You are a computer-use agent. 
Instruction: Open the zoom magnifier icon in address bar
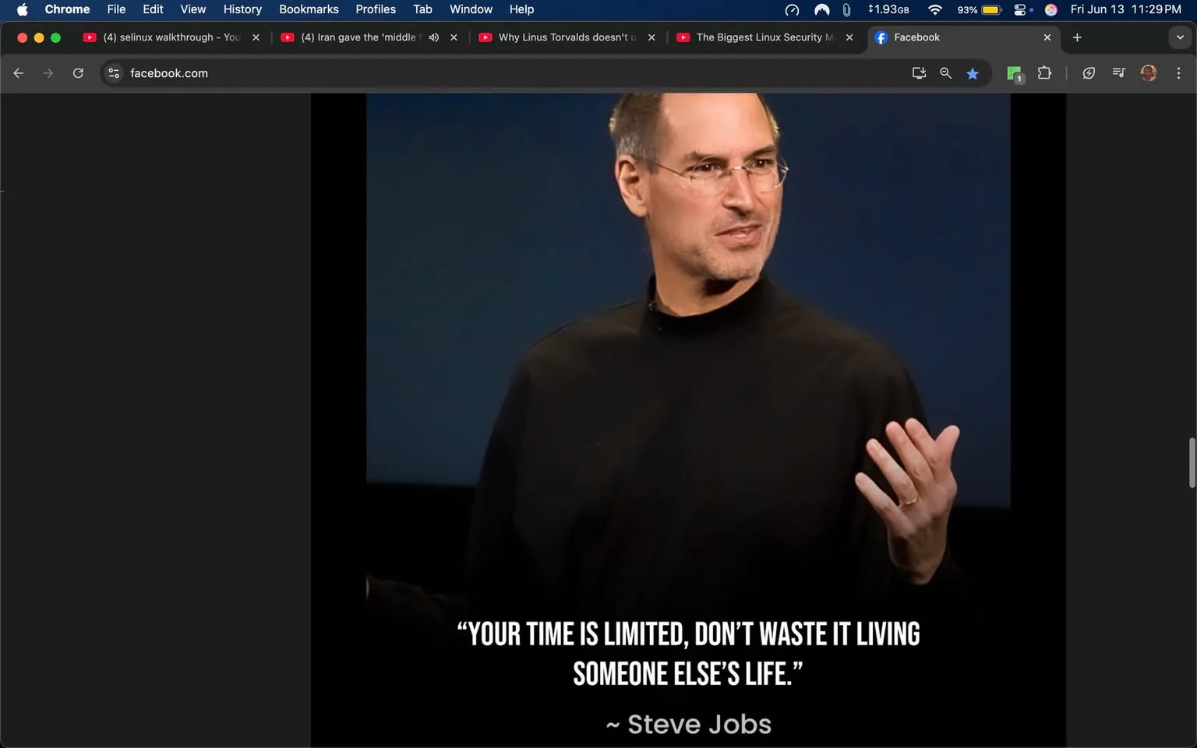[x=945, y=73]
